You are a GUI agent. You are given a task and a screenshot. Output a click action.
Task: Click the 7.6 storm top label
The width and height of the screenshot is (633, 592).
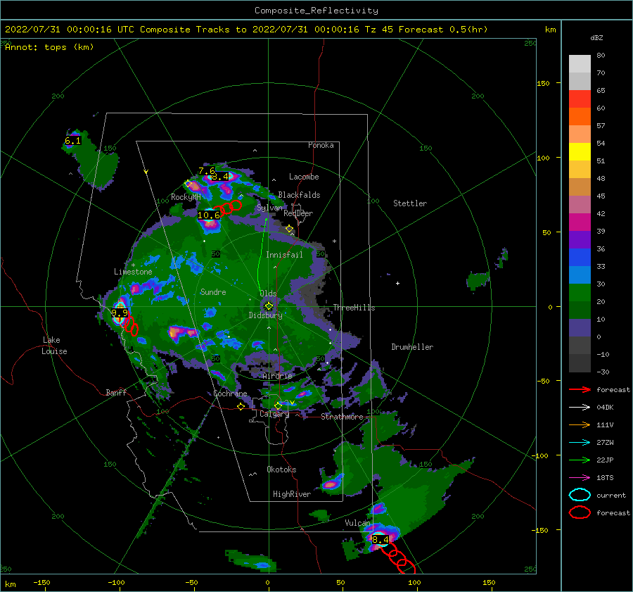206,171
